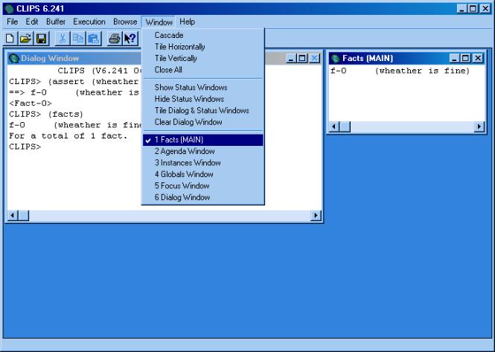
Task: Click the Save floppy disk icon
Action: click(42, 39)
